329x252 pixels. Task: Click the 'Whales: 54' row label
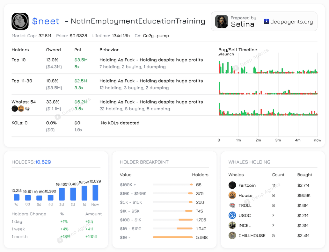coord(24,102)
